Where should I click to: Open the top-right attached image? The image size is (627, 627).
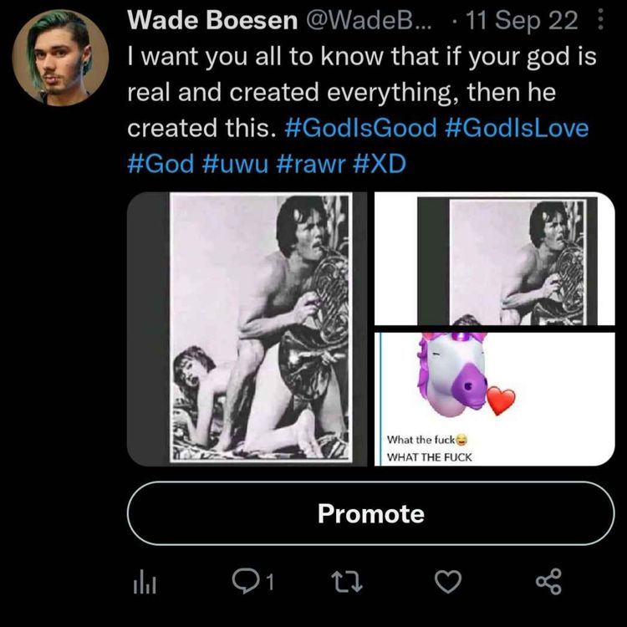494,258
